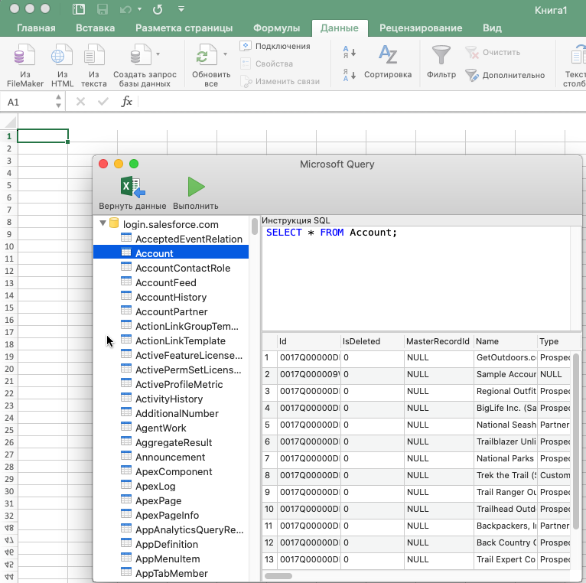Click the redo arrow in title bar

click(158, 9)
